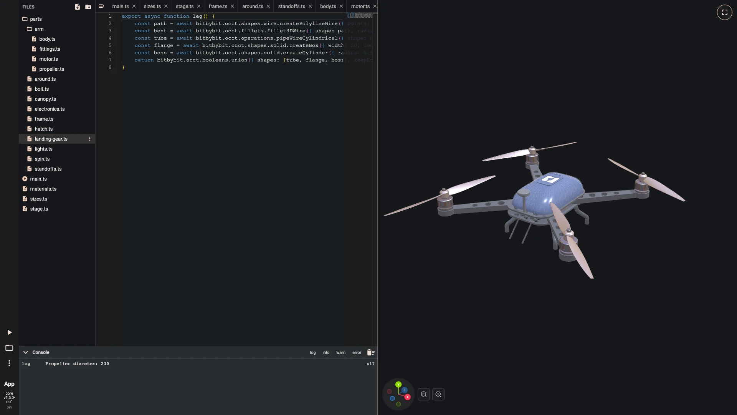This screenshot has width=737, height=415.
Task: Close the sizes.ts tab
Action: click(166, 6)
